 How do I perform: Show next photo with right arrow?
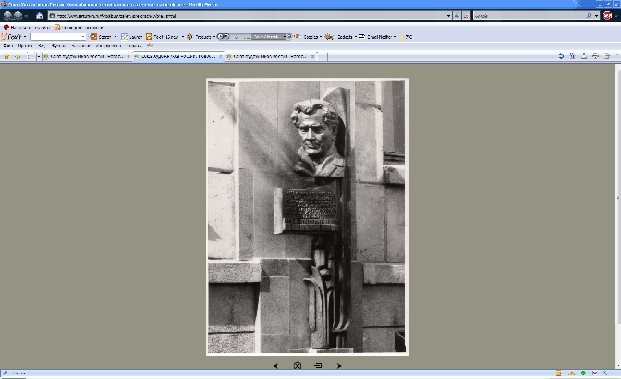click(338, 366)
